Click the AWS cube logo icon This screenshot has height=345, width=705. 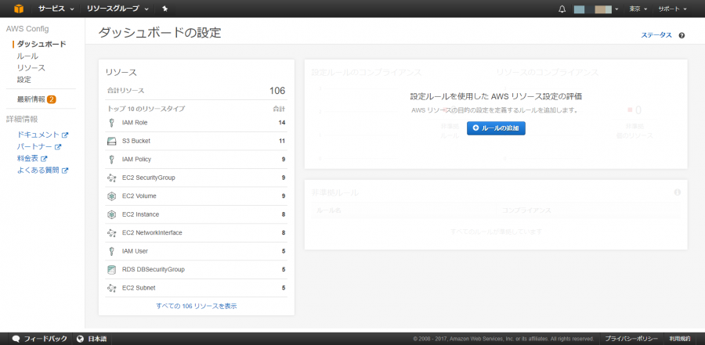tap(19, 9)
